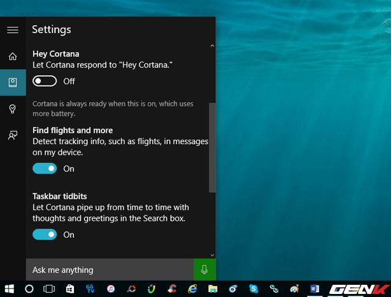Click the scroll down arrow in Settings
Viewport: 391px width, 297px height.
tap(212, 255)
